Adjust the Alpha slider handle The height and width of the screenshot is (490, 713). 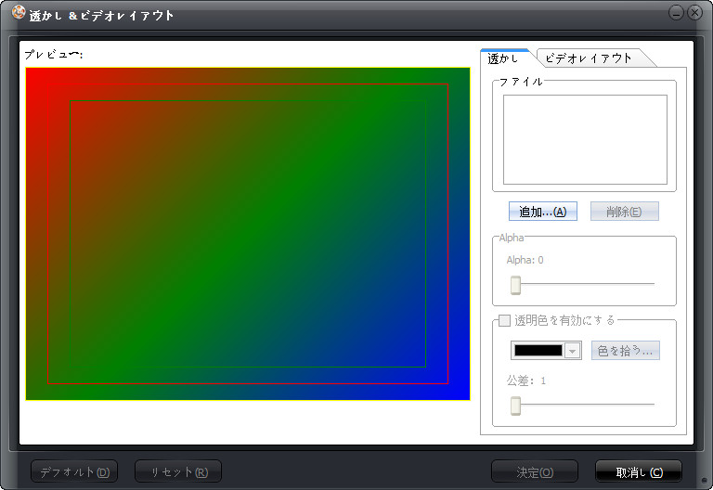coord(515,285)
